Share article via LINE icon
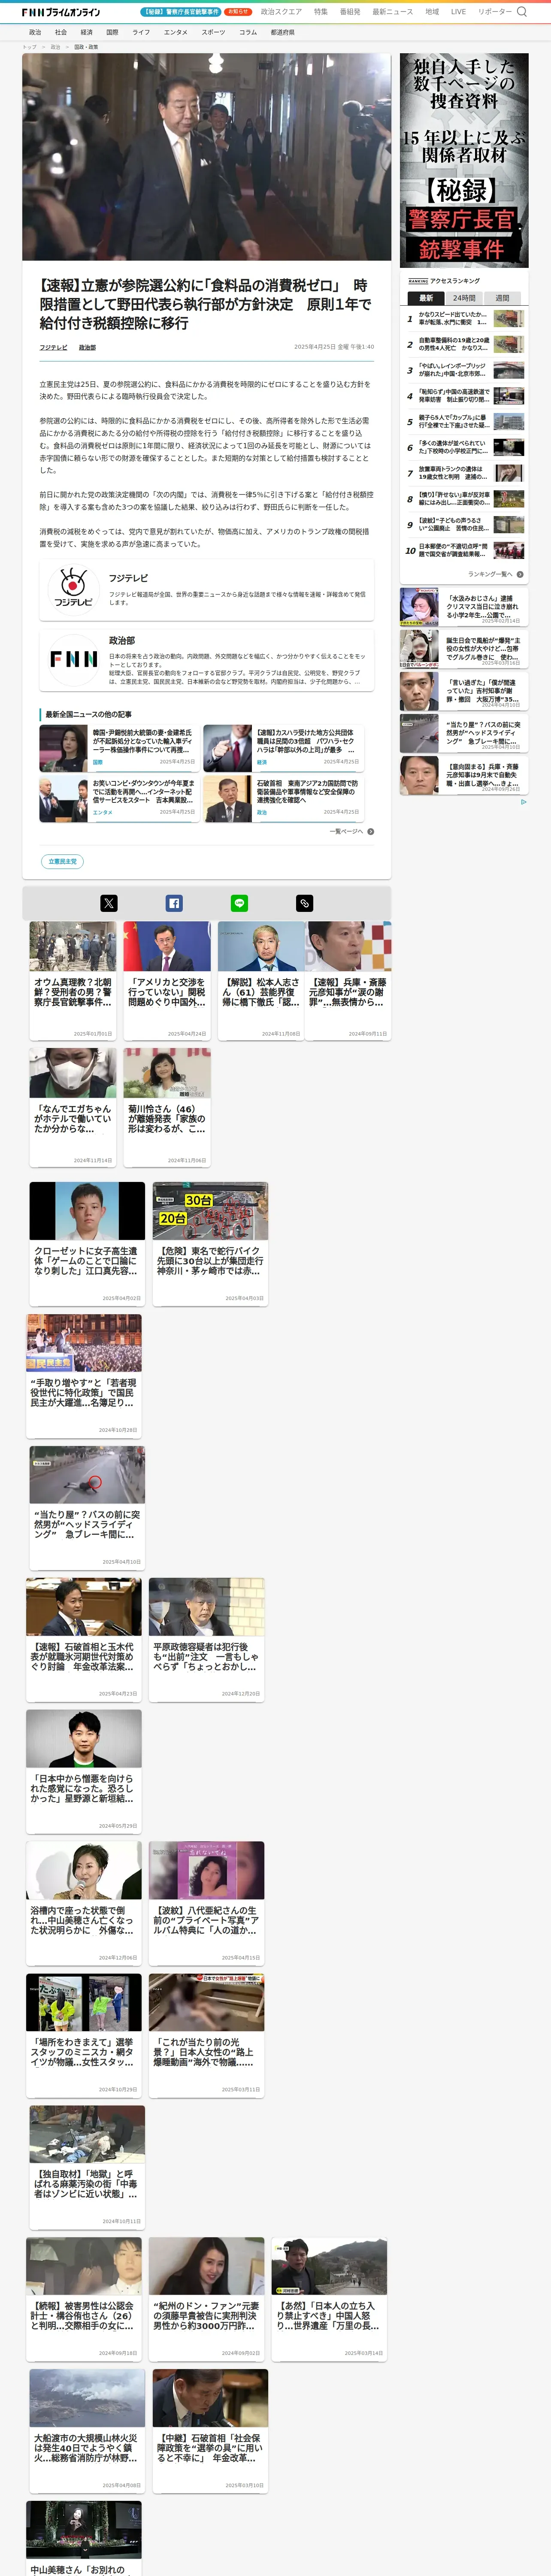Viewport: 551px width, 2576px height. (x=239, y=903)
